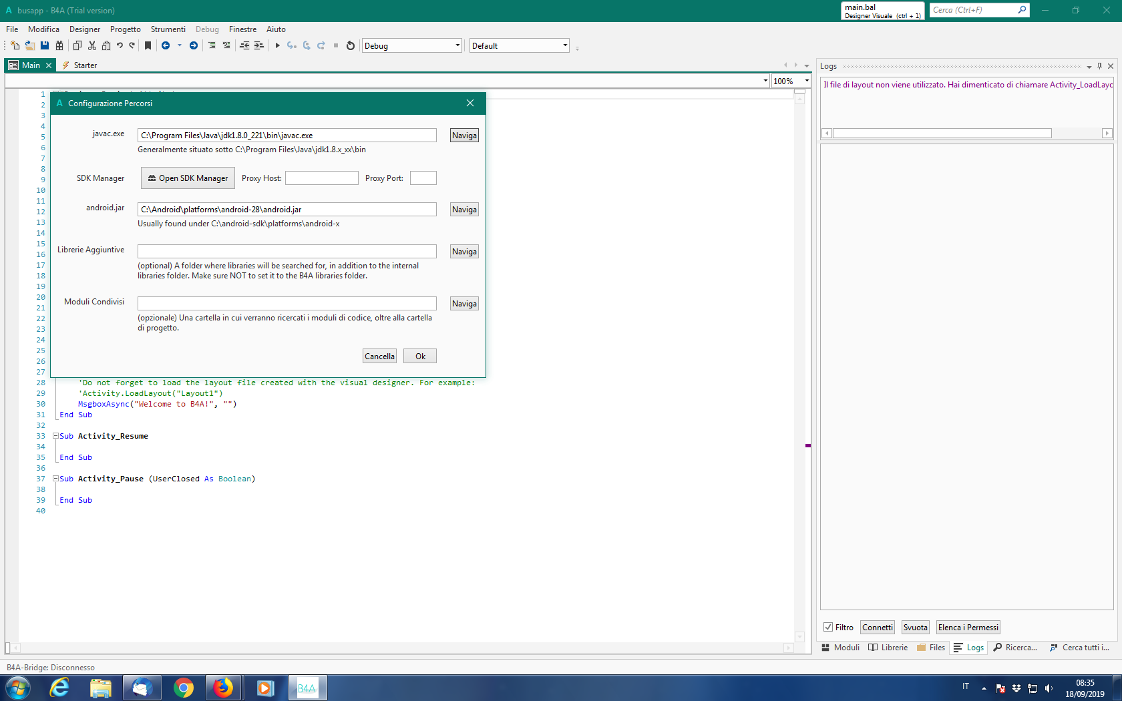Click the copy icon in the toolbar
Viewport: 1122px width, 701px height.
(77, 45)
